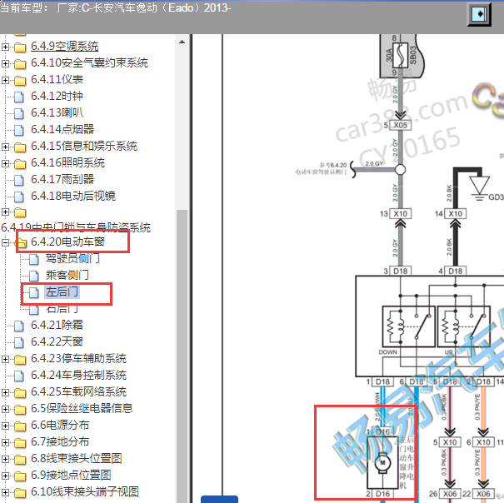Open the 6.4.17雨刮器 document

[x=62, y=180]
